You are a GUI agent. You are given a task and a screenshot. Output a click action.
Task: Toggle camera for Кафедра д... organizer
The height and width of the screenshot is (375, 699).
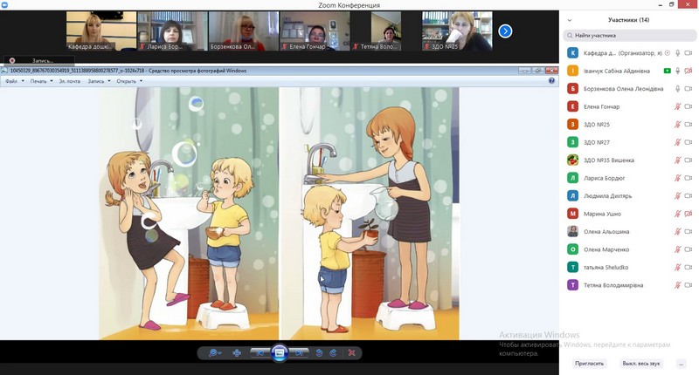[x=689, y=53]
